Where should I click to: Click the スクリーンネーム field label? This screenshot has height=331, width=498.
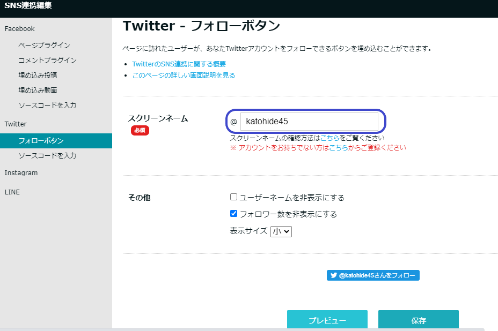158,118
